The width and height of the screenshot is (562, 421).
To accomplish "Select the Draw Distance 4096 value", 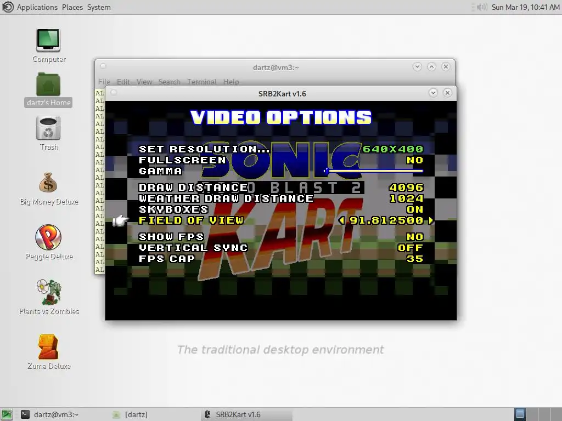I will 406,187.
